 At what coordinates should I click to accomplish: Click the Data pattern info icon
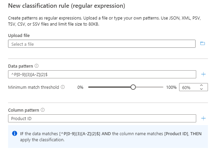pos(37,66)
